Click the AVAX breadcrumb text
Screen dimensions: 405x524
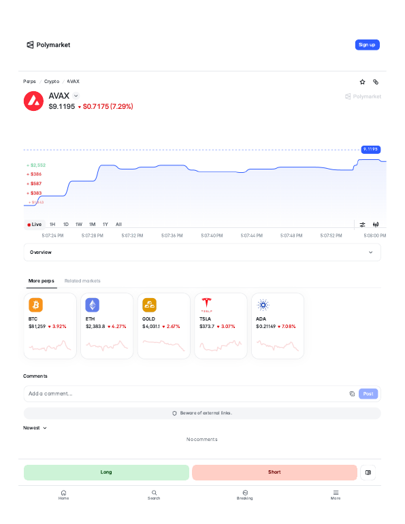tap(74, 82)
